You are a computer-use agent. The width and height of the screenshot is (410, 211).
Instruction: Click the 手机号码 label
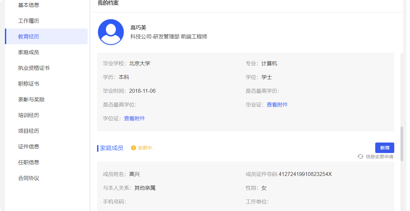[115, 202]
